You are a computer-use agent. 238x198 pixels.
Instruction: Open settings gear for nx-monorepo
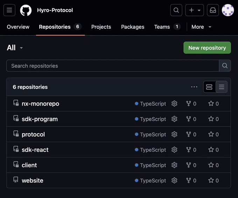[174, 104]
